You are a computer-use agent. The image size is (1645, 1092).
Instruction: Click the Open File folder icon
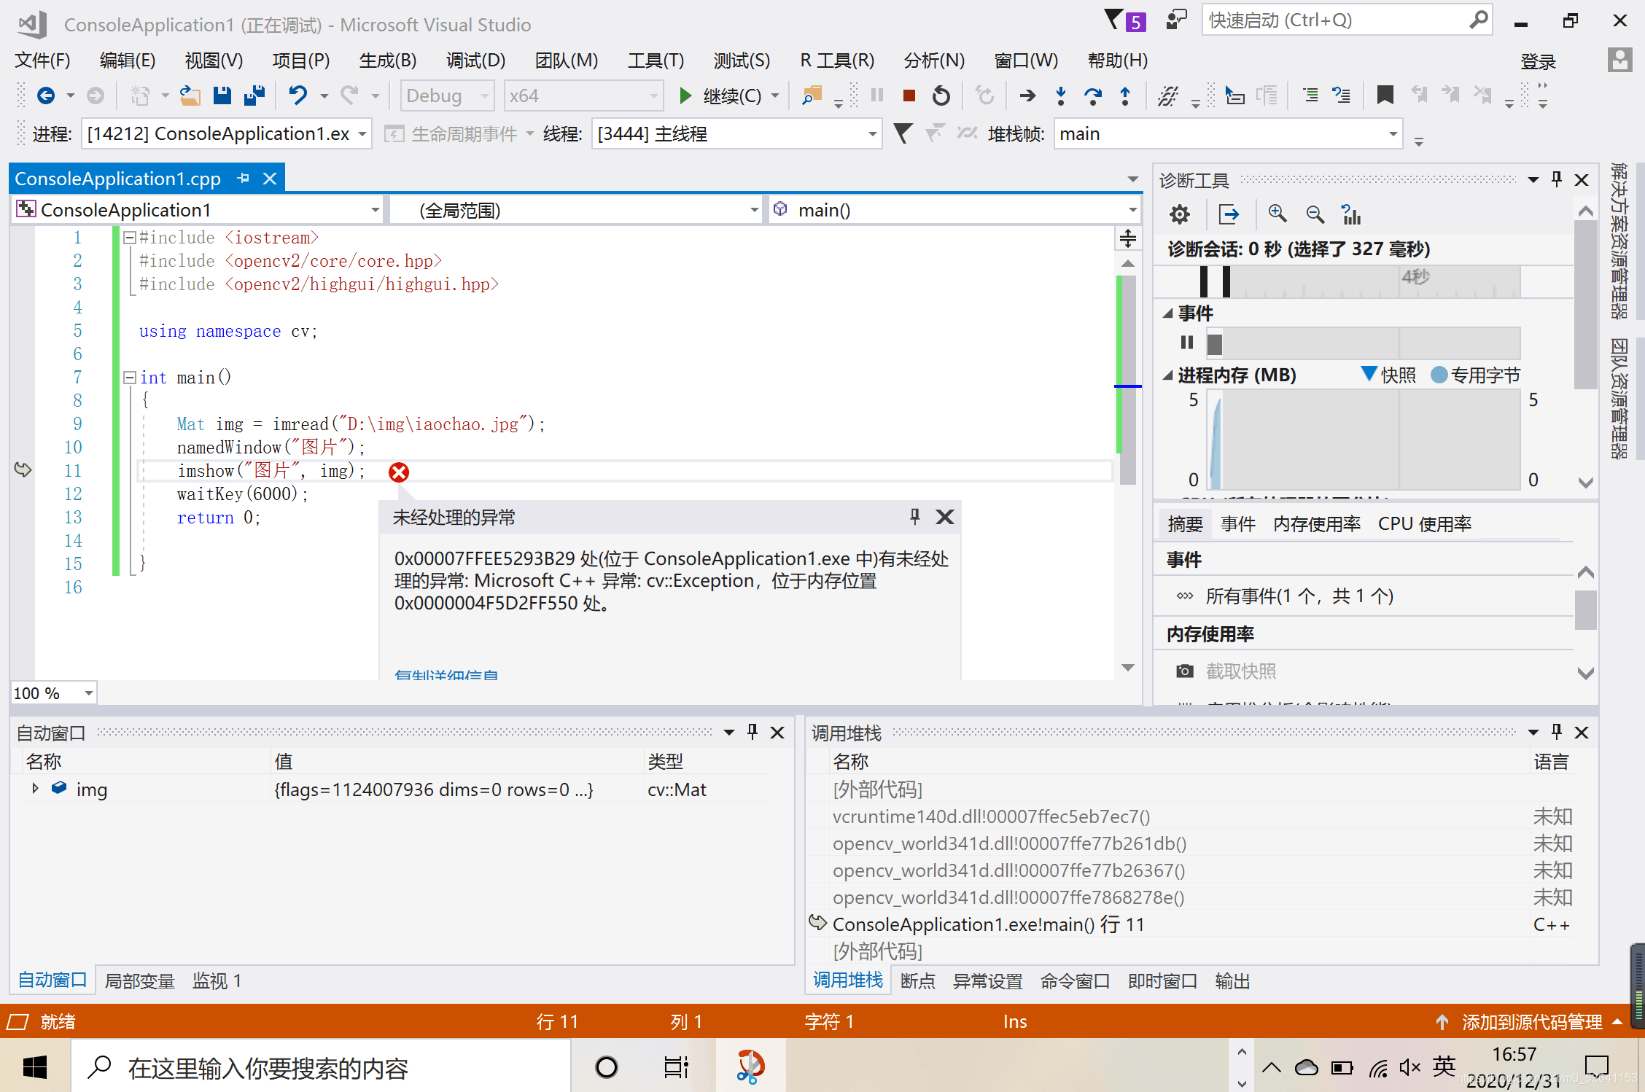190,95
